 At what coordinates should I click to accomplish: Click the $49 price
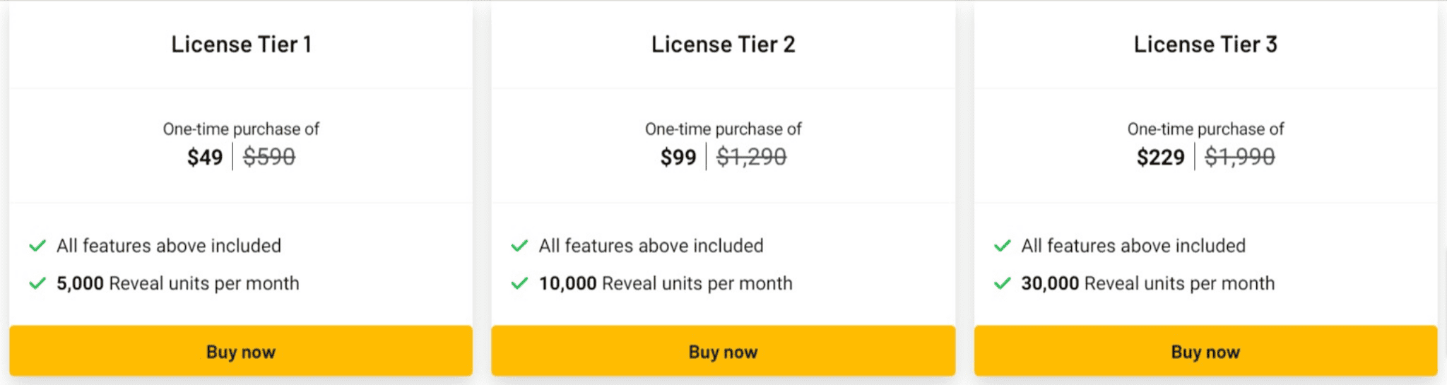click(x=205, y=157)
